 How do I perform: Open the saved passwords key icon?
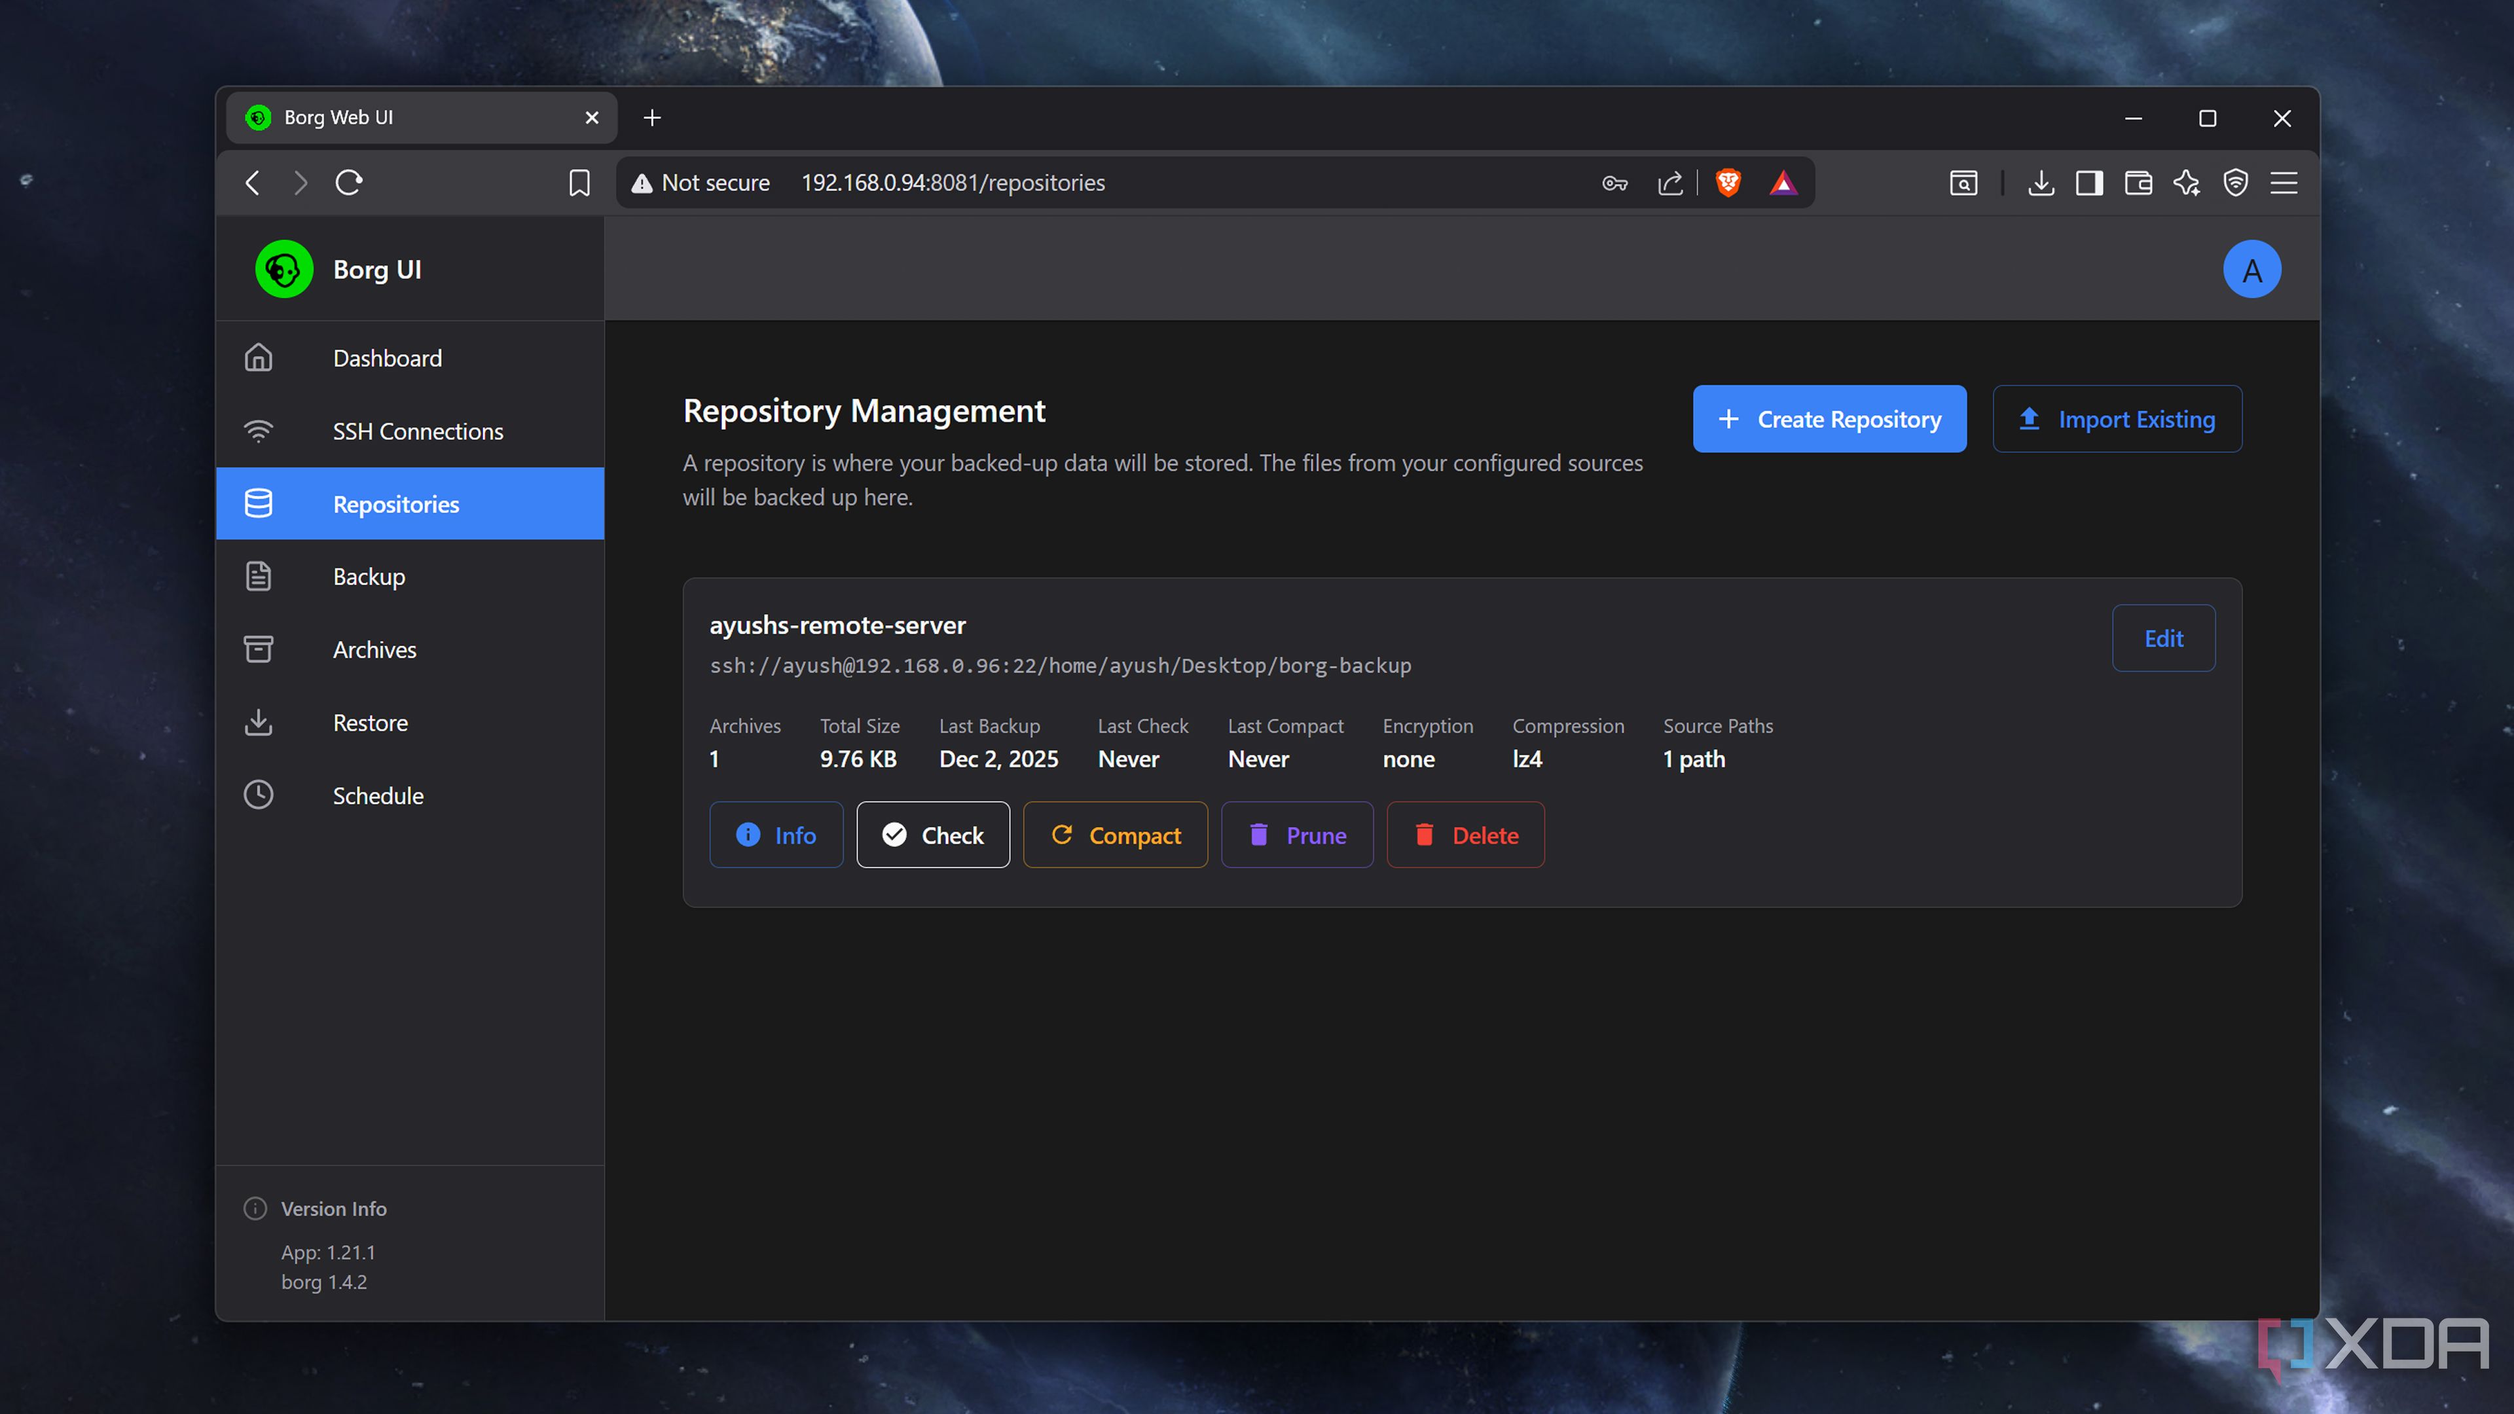click(1614, 183)
